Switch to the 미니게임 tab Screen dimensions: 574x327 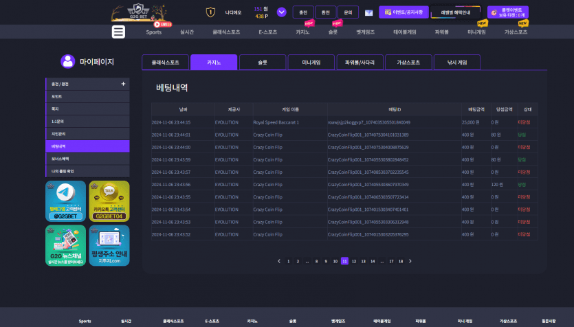click(x=311, y=63)
